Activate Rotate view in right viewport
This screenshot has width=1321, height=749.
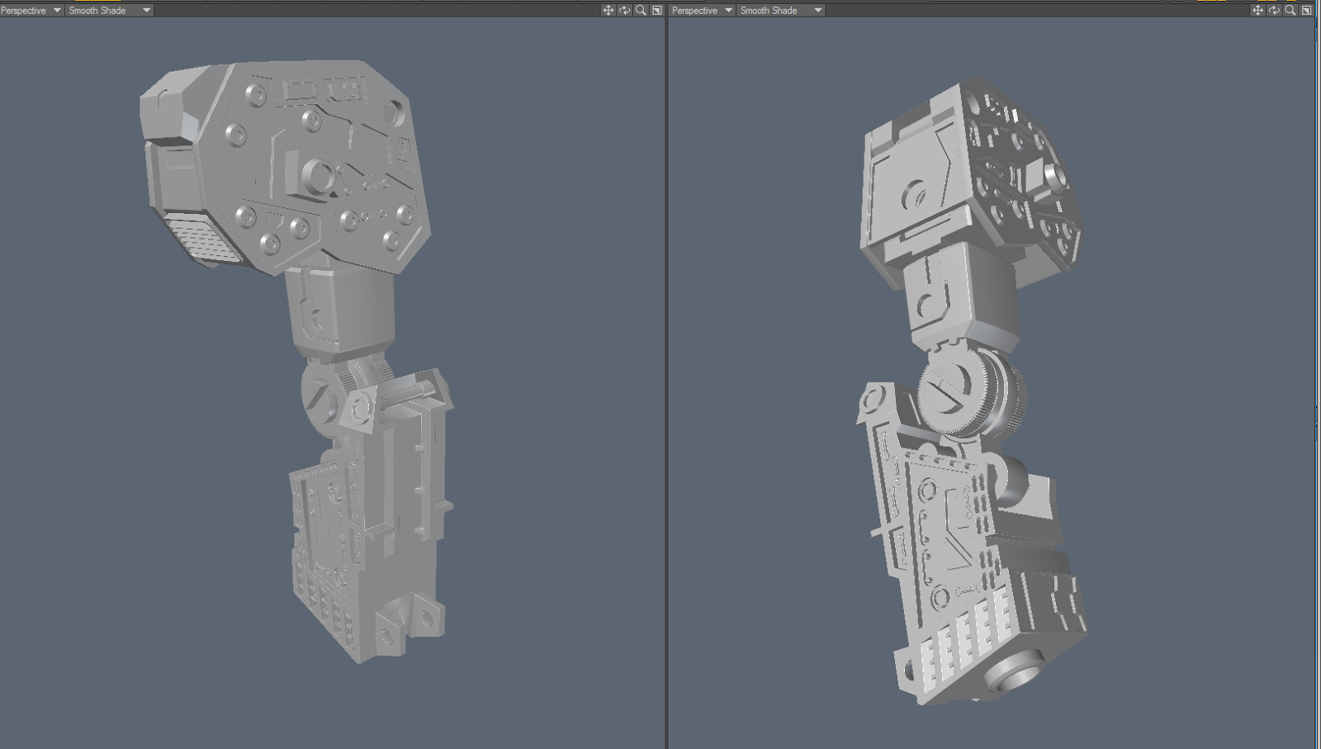click(x=1274, y=11)
